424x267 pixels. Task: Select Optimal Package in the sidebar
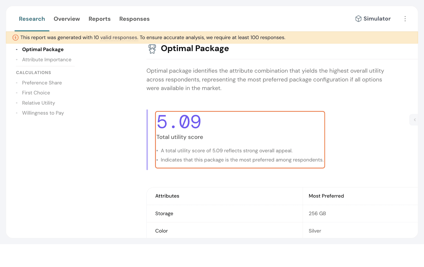(43, 49)
